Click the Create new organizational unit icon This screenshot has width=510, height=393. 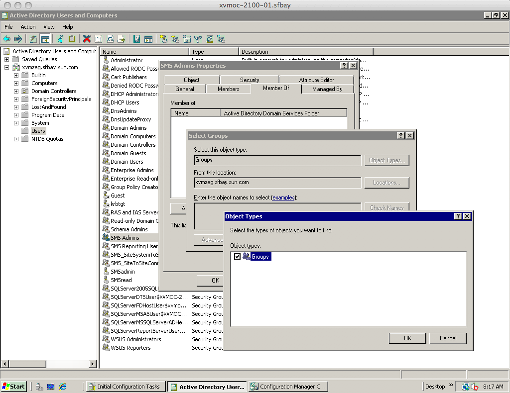point(187,39)
